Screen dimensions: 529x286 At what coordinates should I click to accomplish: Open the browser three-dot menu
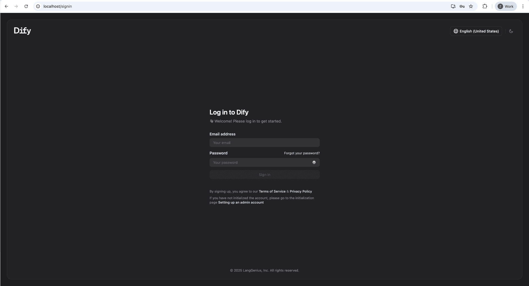click(x=523, y=6)
